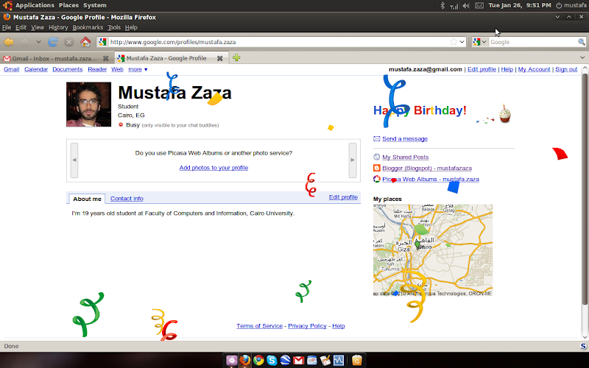Open the Gmail link in Google bar
589x368 pixels.
click(11, 69)
